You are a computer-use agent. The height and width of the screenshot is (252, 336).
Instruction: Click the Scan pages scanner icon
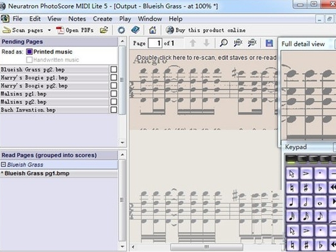(6, 30)
